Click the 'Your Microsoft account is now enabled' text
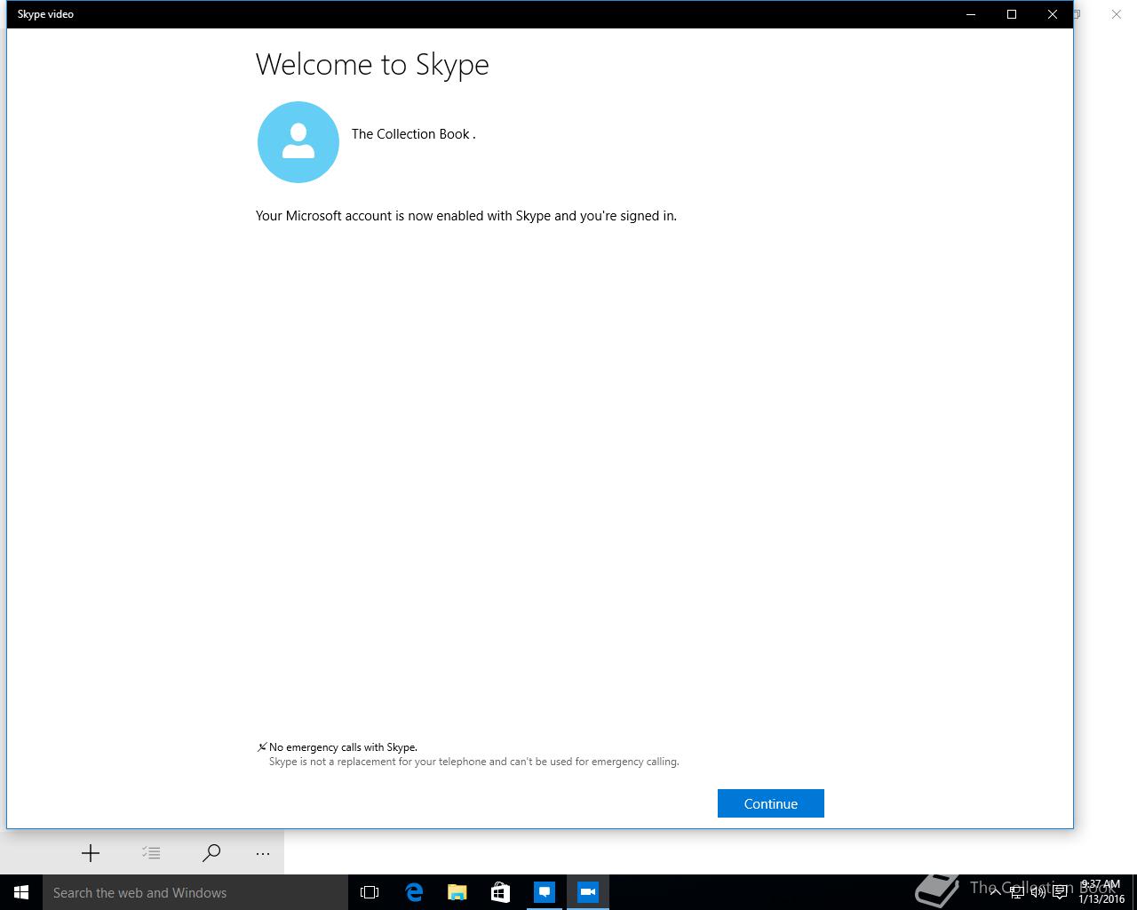Image resolution: width=1137 pixels, height=910 pixels. (466, 216)
